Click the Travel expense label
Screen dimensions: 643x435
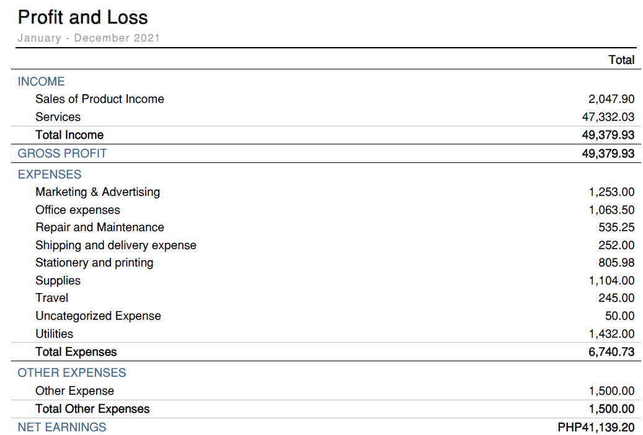[x=51, y=298]
